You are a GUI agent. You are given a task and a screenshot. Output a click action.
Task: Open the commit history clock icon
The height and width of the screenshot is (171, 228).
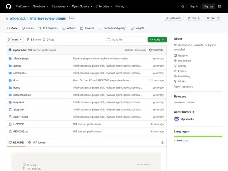(150, 50)
